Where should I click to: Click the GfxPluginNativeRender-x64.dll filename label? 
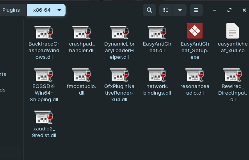[119, 93]
